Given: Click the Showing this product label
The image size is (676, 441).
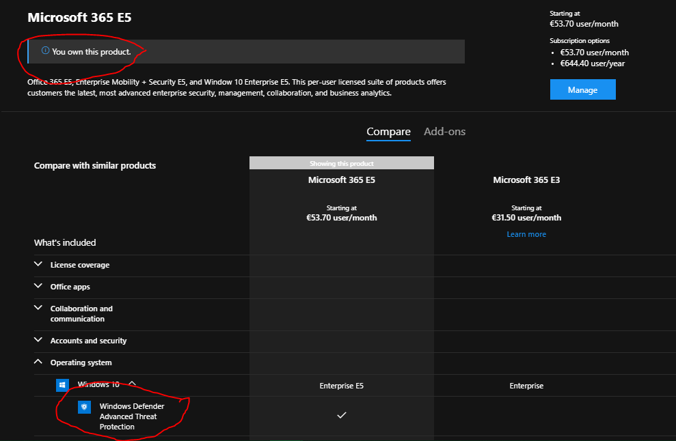Looking at the screenshot, I should click(342, 163).
